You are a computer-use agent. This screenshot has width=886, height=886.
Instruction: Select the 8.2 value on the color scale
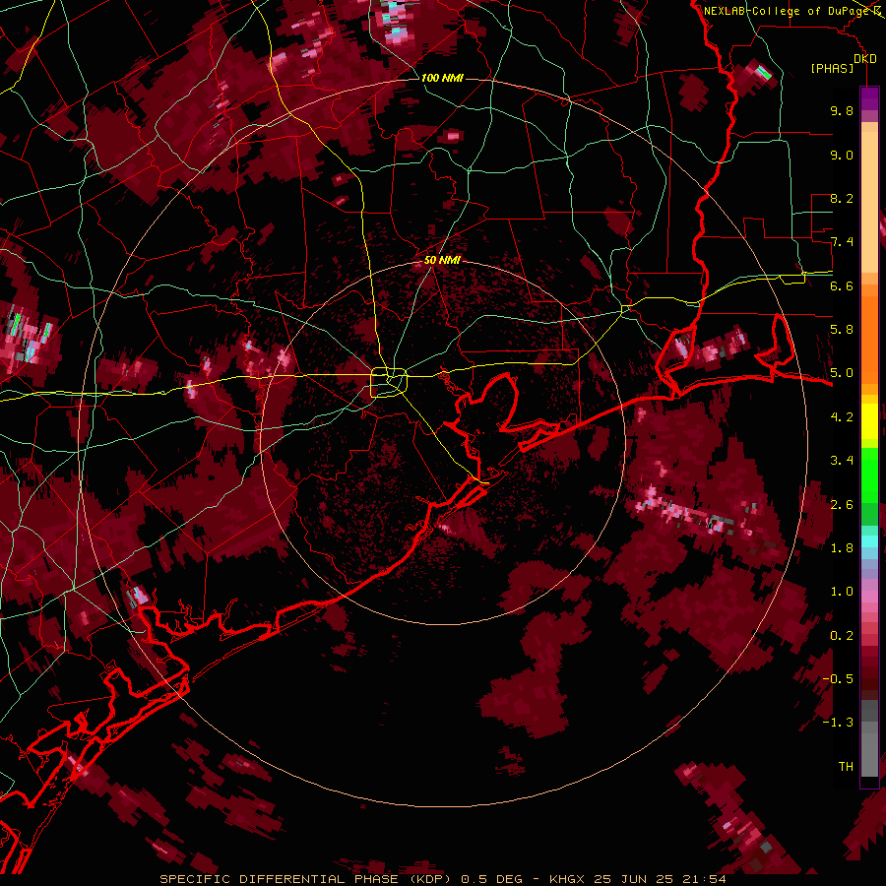[x=842, y=199]
